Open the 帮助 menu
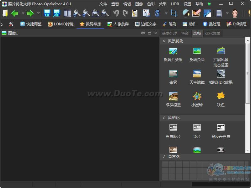The image size is (251, 188). (199, 4)
